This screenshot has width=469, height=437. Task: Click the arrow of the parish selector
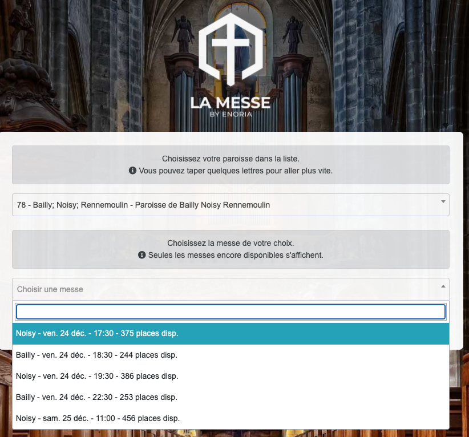443,202
